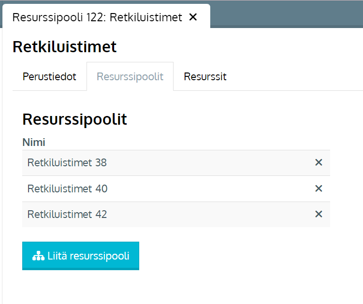
Task: Click the Retkiluistimet page heading
Action: click(64, 47)
